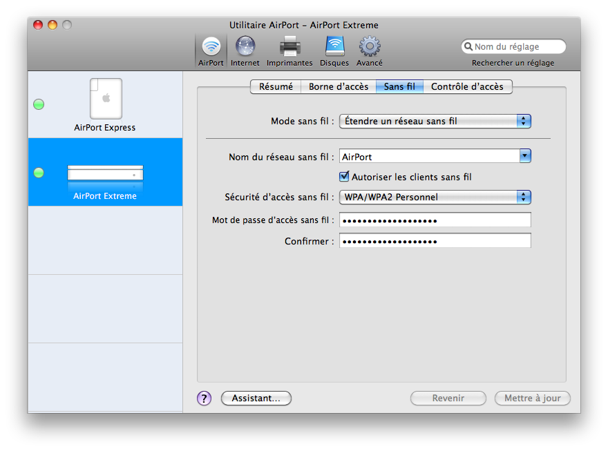Click the purple help question mark
Screen dimensions: 608x451
click(x=204, y=399)
